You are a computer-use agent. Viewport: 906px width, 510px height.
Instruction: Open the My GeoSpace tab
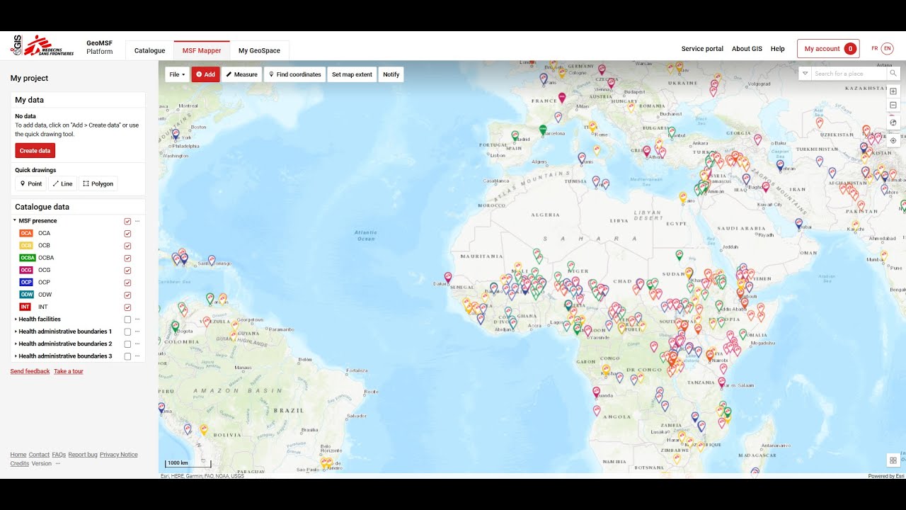pos(259,50)
